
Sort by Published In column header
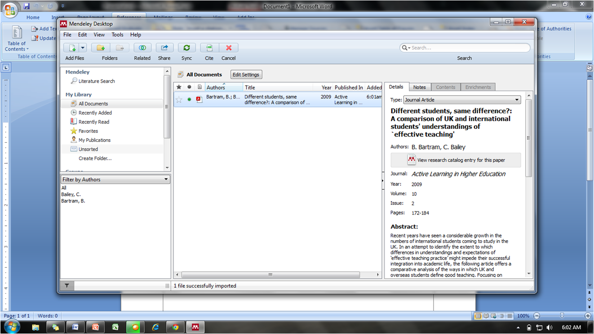click(349, 88)
